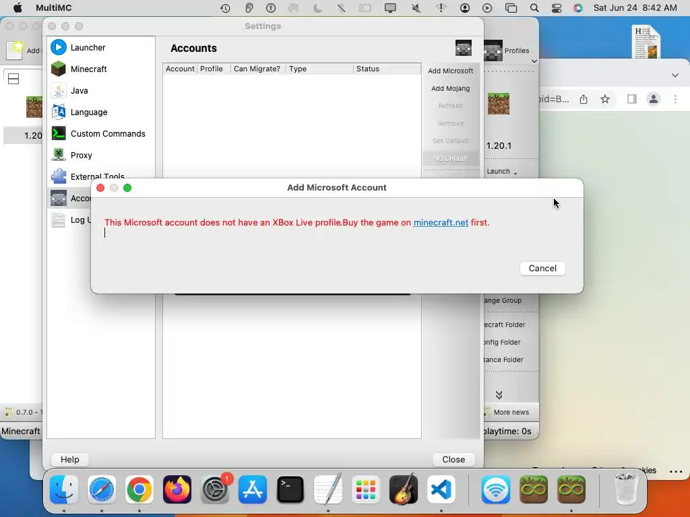The width and height of the screenshot is (690, 517).
Task: Toggle Chrome side panel icon
Action: 632,100
